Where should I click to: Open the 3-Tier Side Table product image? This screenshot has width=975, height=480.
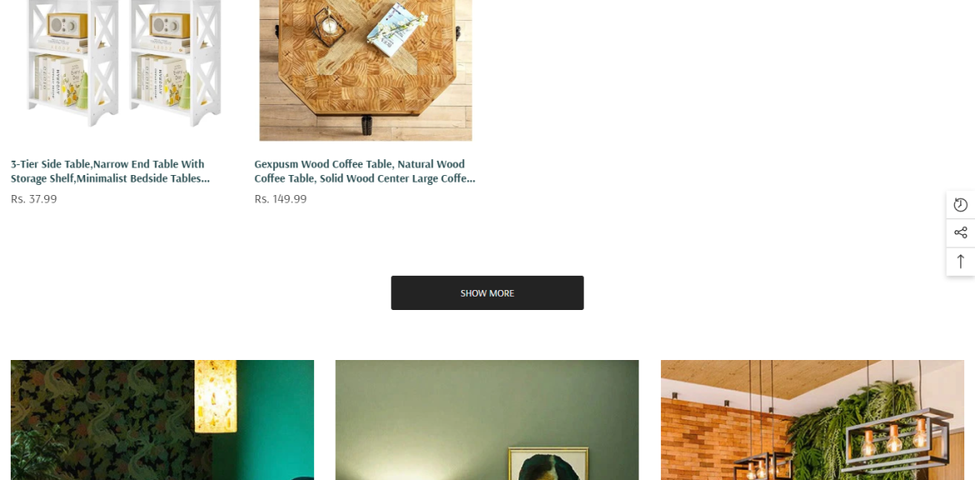[x=124, y=70]
